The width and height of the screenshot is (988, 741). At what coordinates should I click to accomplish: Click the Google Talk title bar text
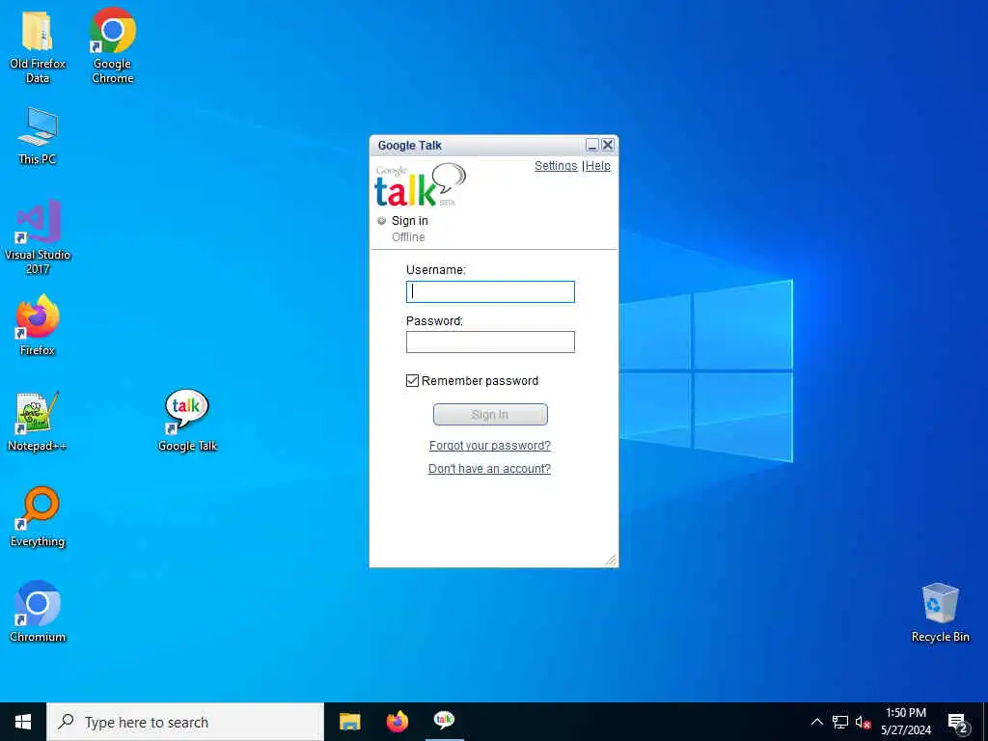pyautogui.click(x=409, y=146)
